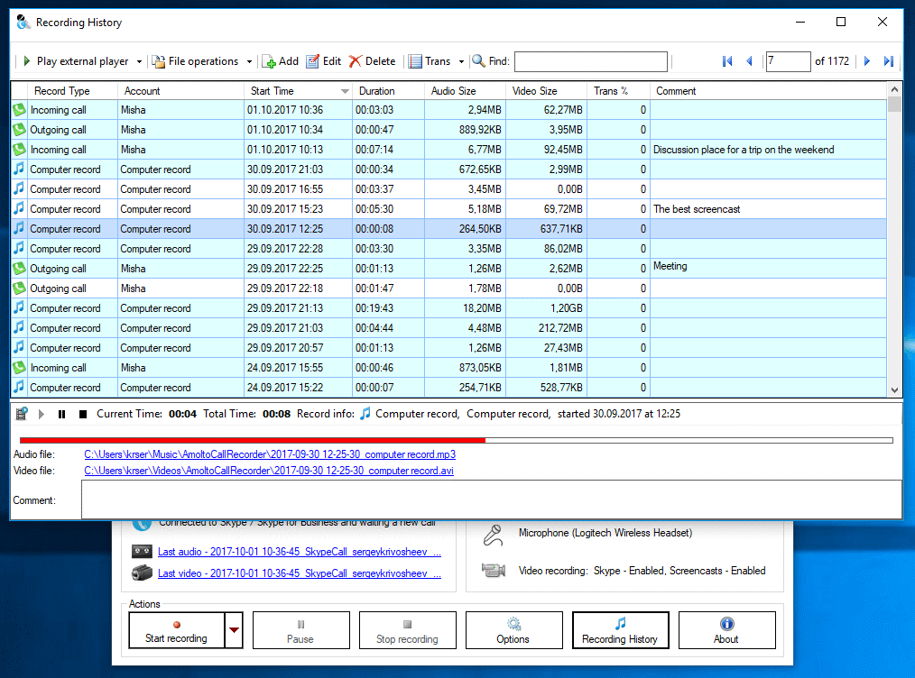Open Play external player dropdown arrow
The image size is (915, 678).
139,62
